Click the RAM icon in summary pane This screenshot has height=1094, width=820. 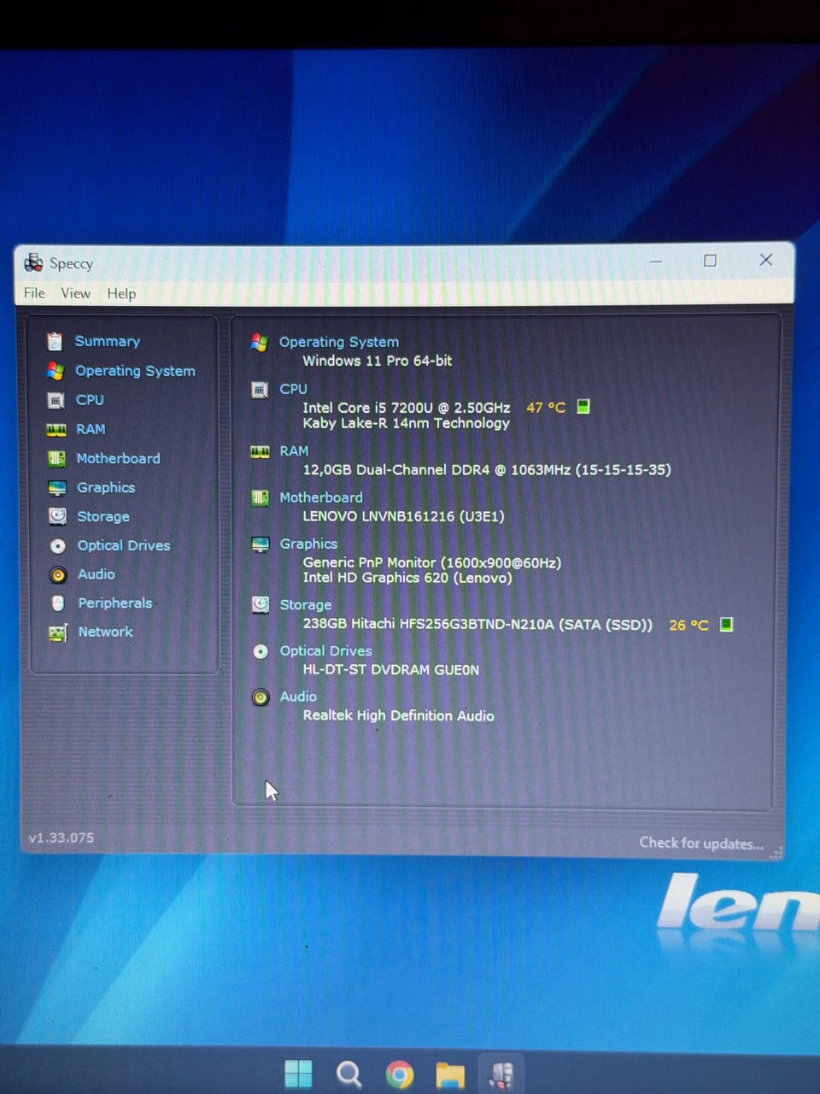(260, 452)
